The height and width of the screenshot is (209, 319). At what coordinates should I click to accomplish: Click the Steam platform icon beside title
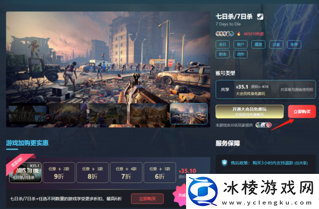click(x=260, y=16)
